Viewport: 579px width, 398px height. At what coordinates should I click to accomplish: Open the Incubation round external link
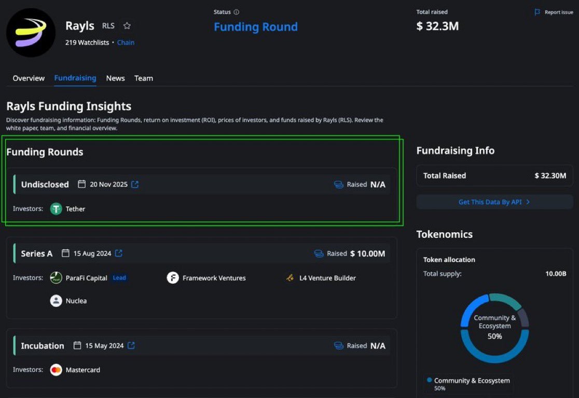[131, 345]
